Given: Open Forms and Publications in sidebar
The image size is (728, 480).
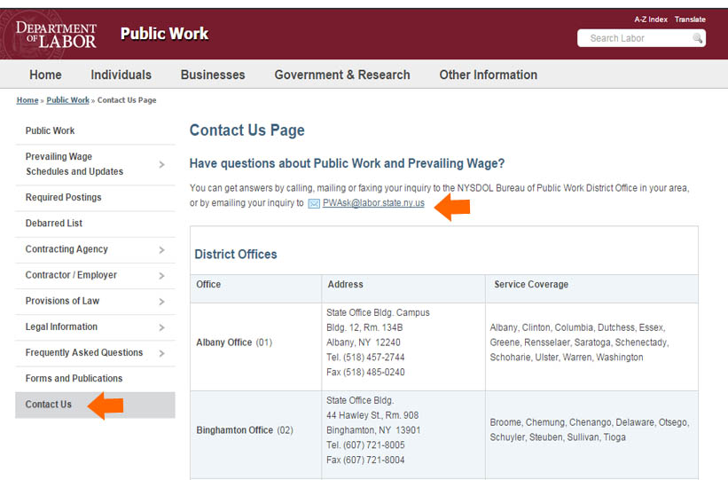Looking at the screenshot, I should tap(74, 379).
